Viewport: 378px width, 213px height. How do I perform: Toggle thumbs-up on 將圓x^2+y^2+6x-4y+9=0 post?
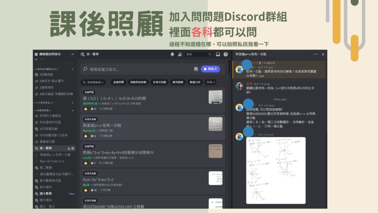click(x=85, y=163)
